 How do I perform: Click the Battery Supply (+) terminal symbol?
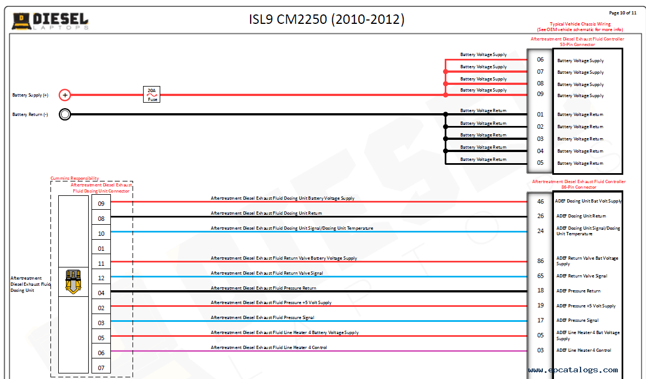65,95
